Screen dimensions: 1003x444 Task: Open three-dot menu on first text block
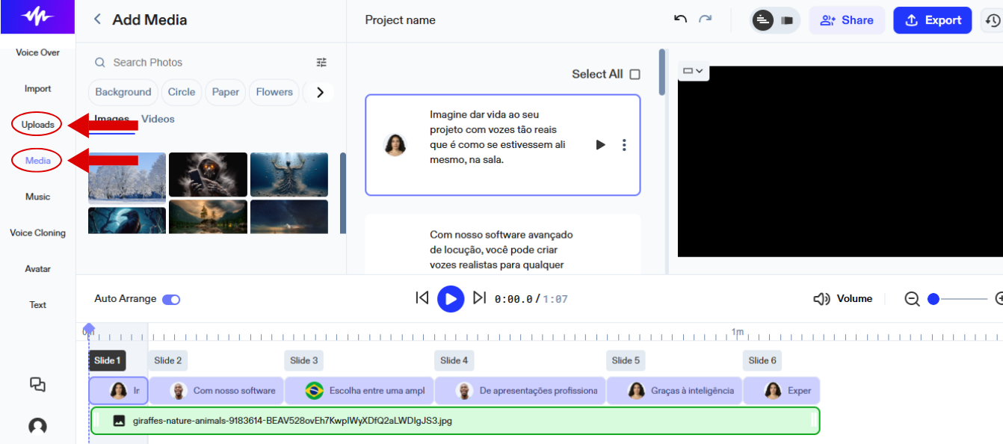pos(624,145)
